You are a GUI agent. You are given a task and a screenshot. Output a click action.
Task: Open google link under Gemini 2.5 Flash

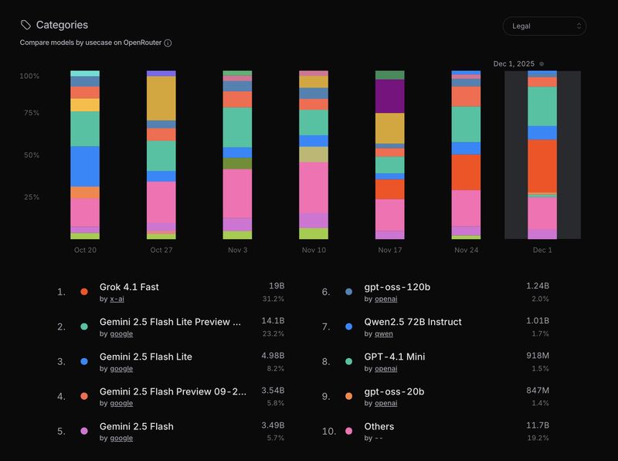(121, 438)
